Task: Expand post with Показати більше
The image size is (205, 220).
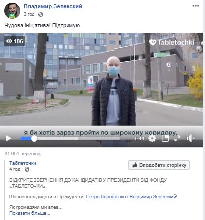Action: (30, 213)
